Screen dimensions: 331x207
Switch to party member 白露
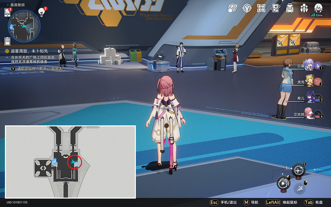click(309, 66)
